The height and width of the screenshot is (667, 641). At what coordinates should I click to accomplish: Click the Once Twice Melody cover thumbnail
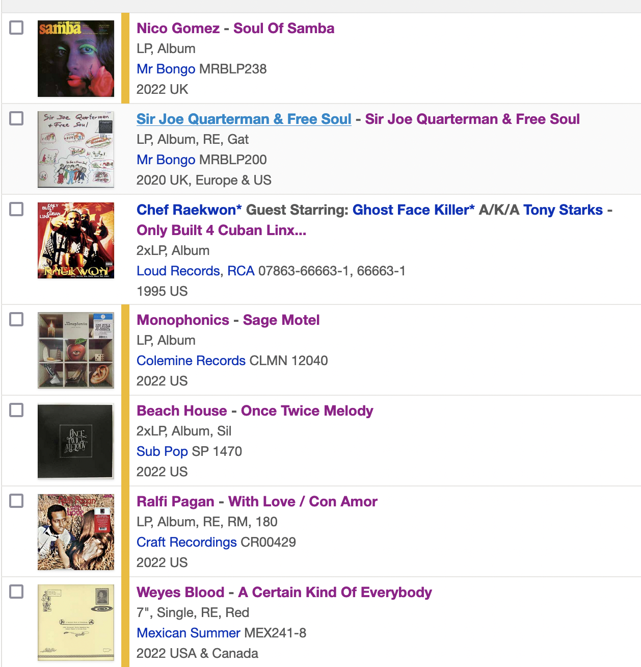pyautogui.click(x=76, y=441)
